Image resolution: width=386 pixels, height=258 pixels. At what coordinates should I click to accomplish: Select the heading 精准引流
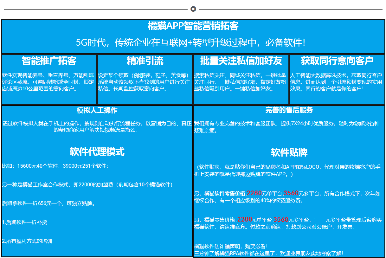[x=145, y=61]
